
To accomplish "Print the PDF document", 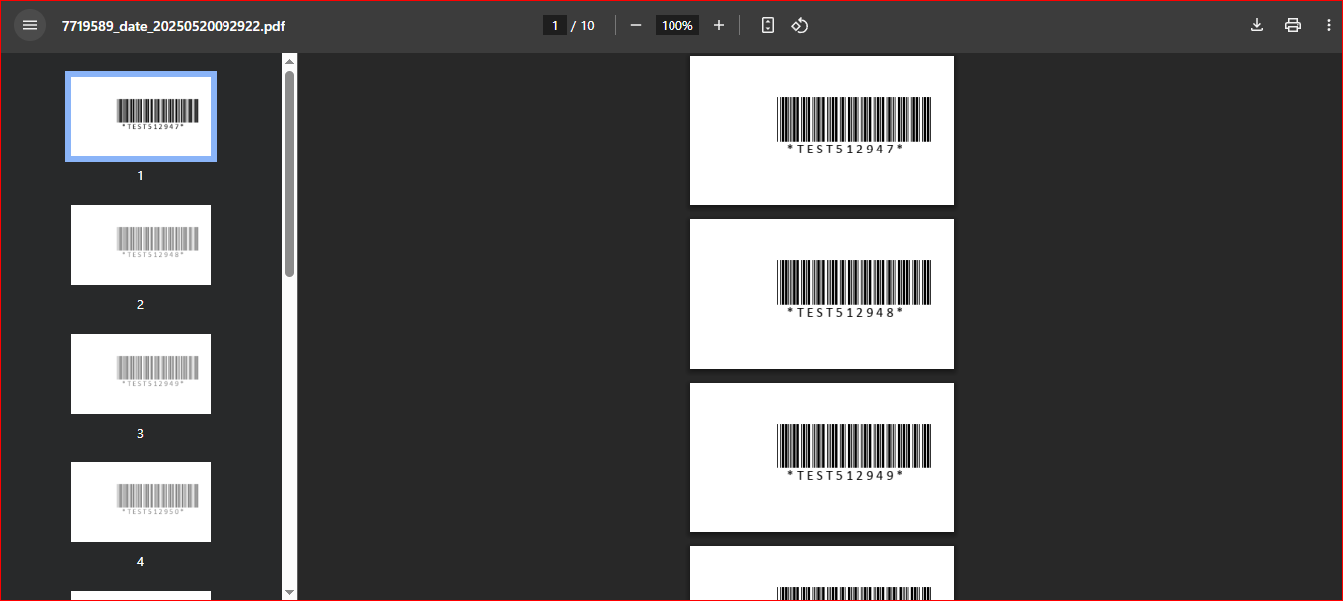I will coord(1293,25).
